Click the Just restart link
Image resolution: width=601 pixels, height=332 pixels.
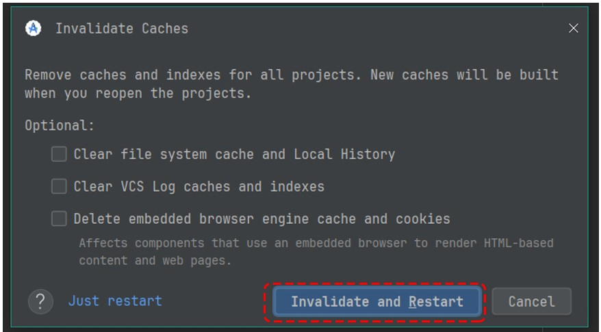pyautogui.click(x=115, y=301)
